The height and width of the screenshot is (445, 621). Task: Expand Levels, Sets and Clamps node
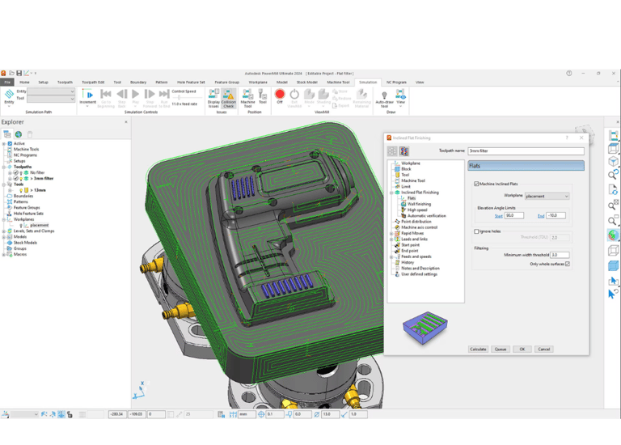coord(4,231)
